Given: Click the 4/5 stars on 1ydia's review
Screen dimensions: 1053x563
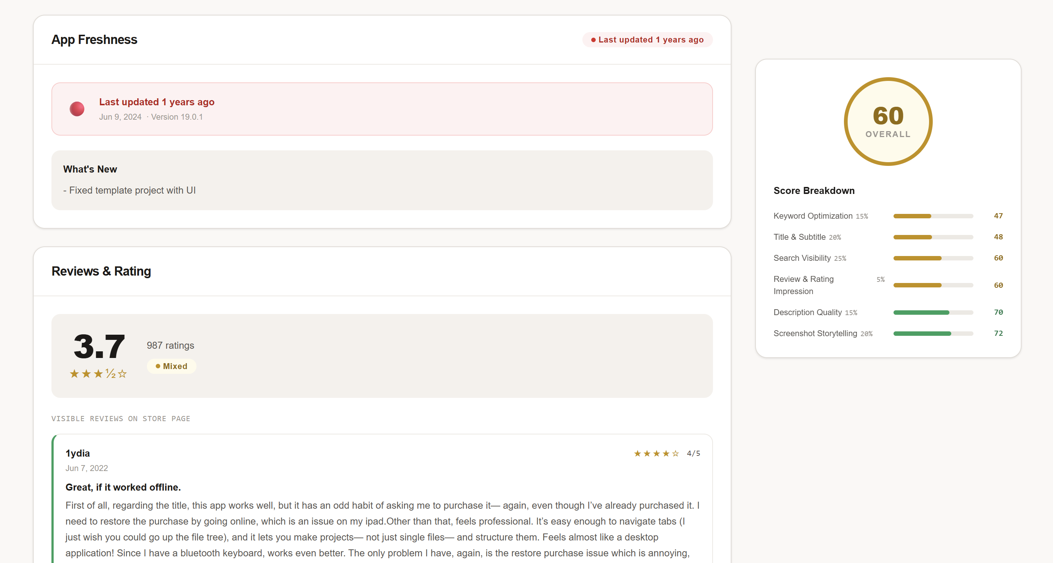Looking at the screenshot, I should (x=656, y=453).
